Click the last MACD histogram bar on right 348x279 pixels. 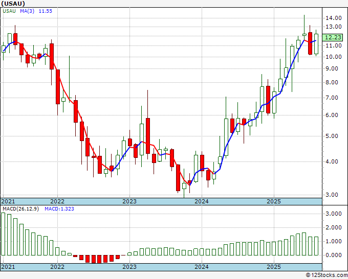pyautogui.click(x=316, y=246)
